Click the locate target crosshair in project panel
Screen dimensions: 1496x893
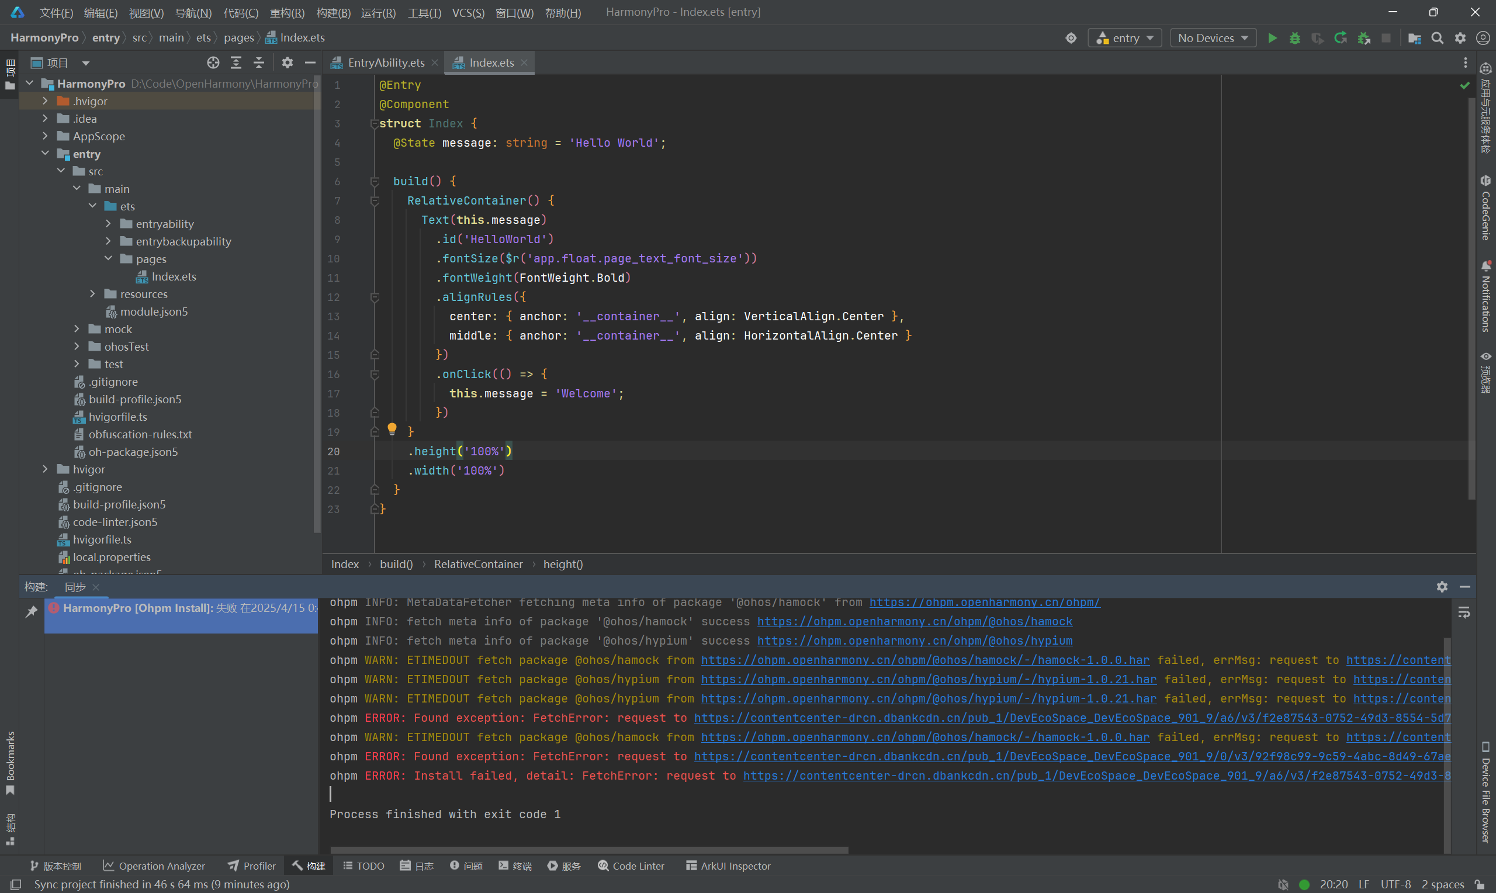(213, 63)
